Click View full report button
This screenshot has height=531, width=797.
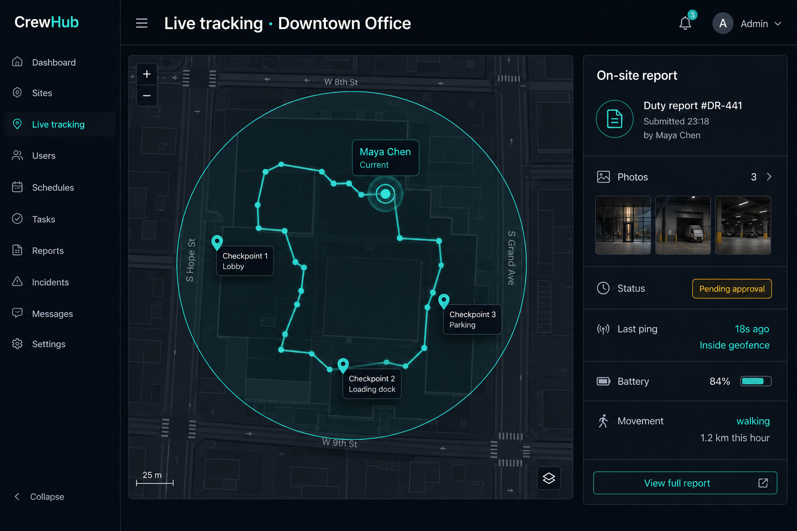(685, 483)
